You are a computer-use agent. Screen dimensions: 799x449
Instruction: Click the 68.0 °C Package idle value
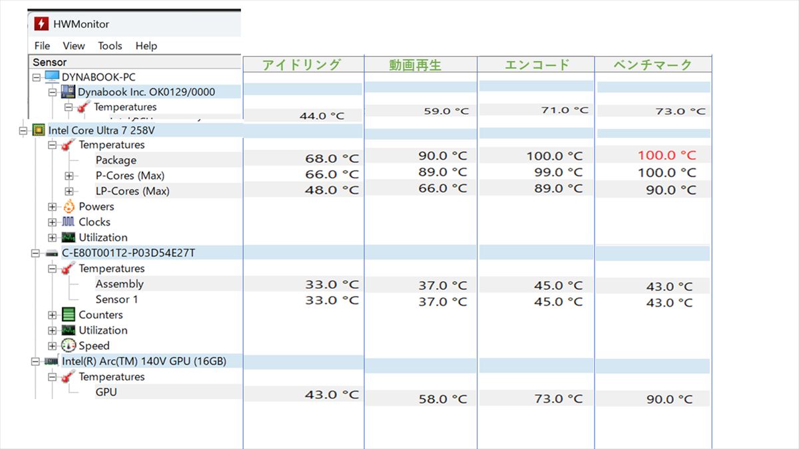click(332, 159)
